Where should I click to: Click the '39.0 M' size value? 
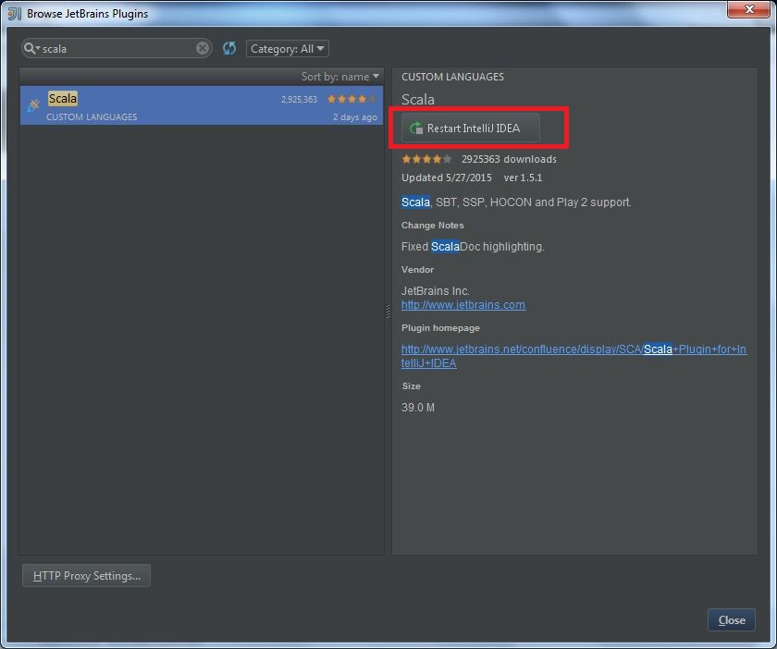click(x=418, y=407)
